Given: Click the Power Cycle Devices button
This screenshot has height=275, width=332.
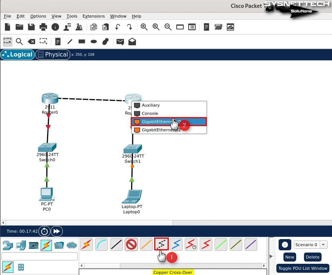Looking at the screenshot, I should [44, 231].
